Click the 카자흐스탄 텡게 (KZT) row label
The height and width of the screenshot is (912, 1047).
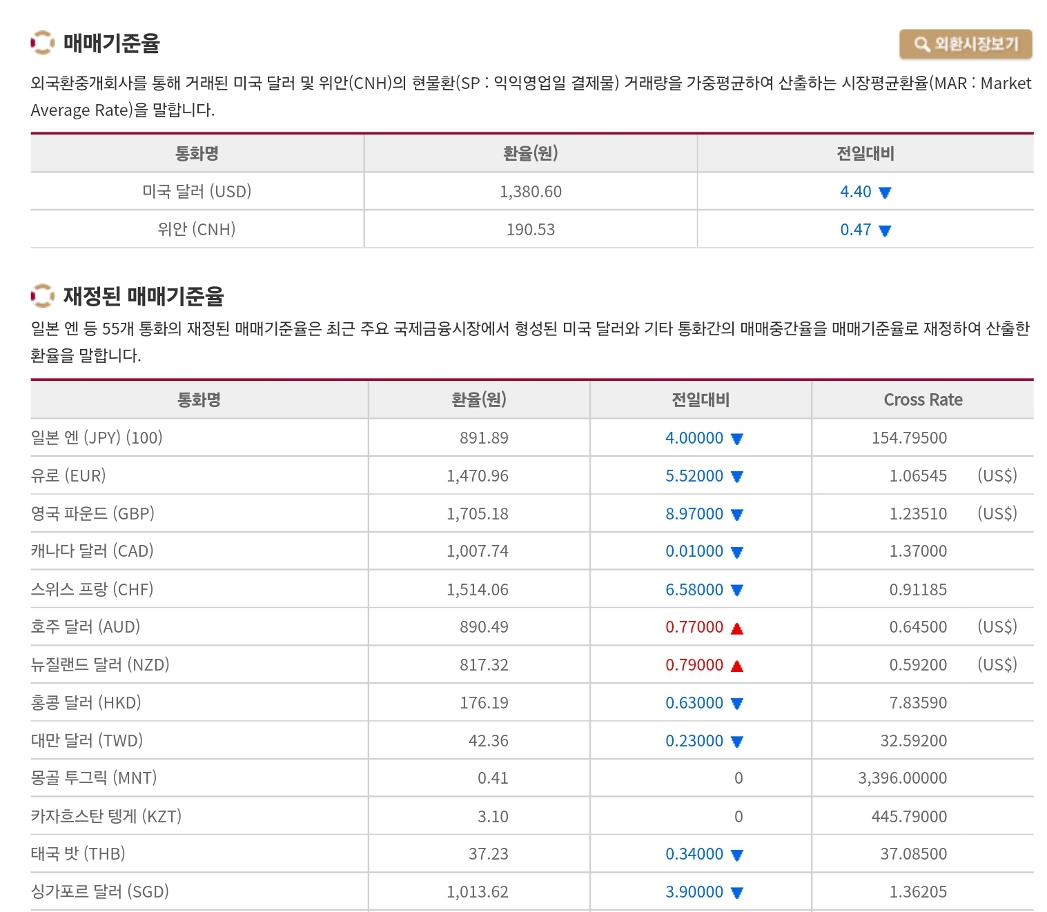[x=106, y=816]
